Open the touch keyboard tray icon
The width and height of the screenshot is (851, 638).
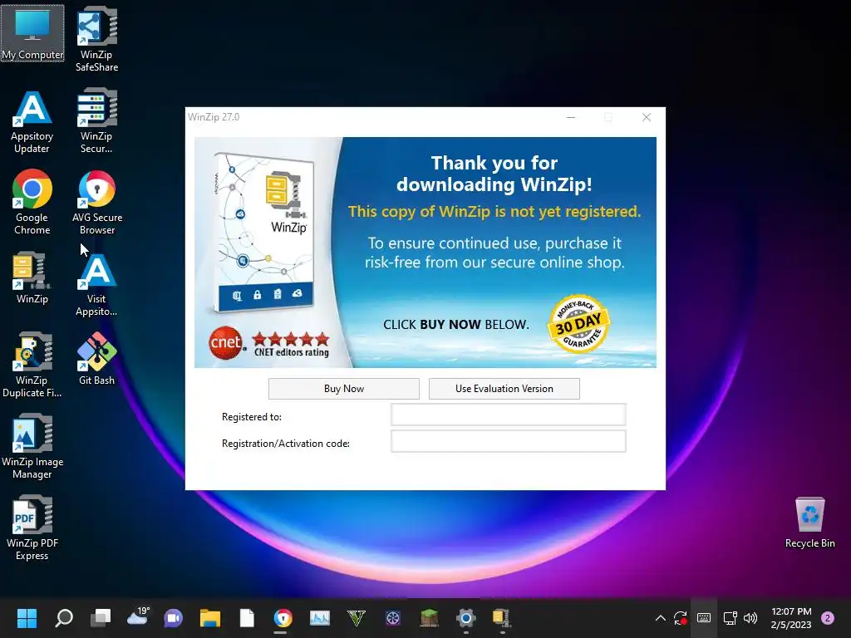[704, 618]
